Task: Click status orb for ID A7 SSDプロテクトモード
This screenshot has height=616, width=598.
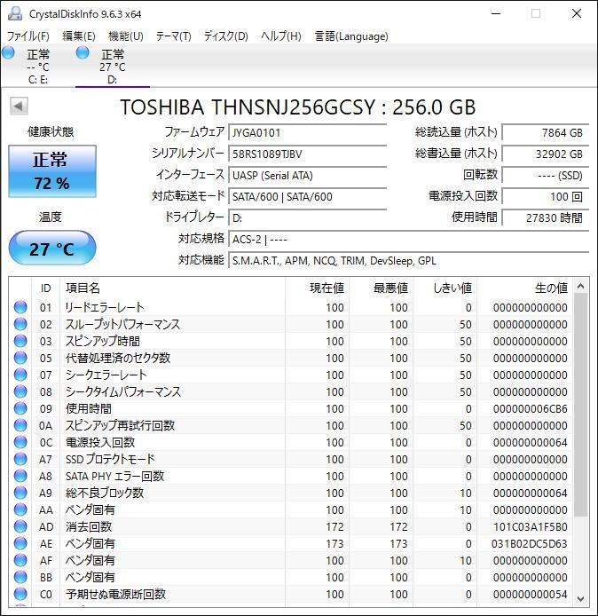Action: click(x=20, y=459)
